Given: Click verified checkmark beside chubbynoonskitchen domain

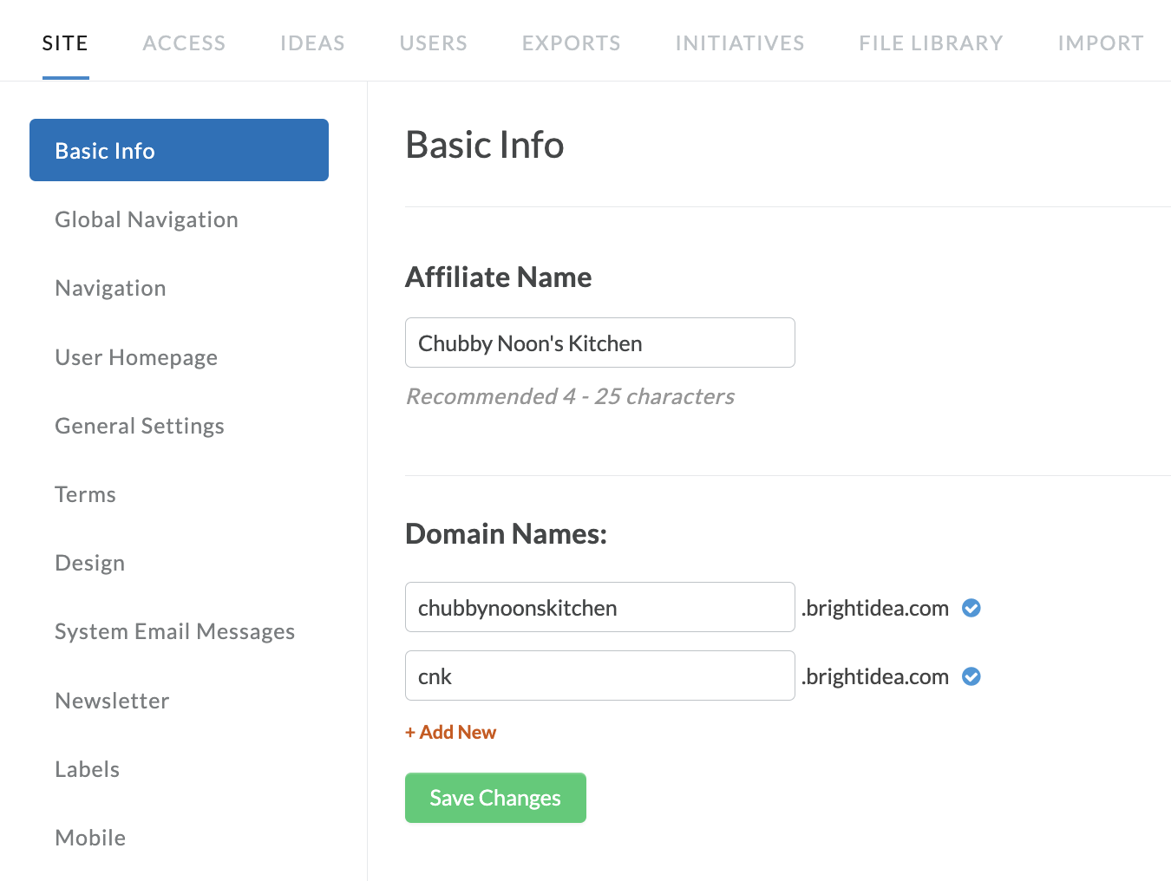Looking at the screenshot, I should [971, 608].
